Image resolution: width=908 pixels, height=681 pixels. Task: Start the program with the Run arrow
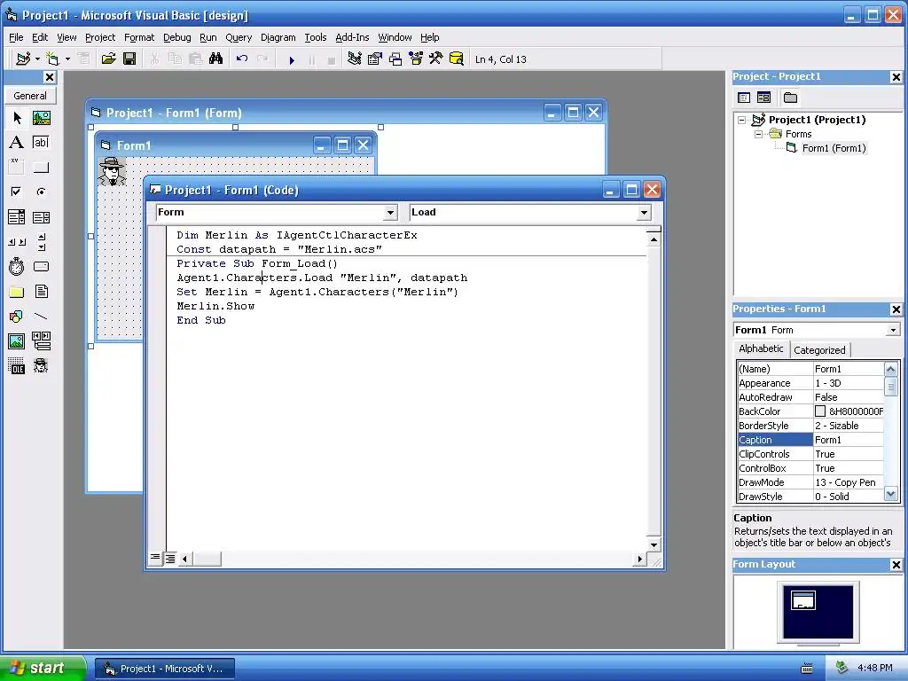pyautogui.click(x=292, y=59)
